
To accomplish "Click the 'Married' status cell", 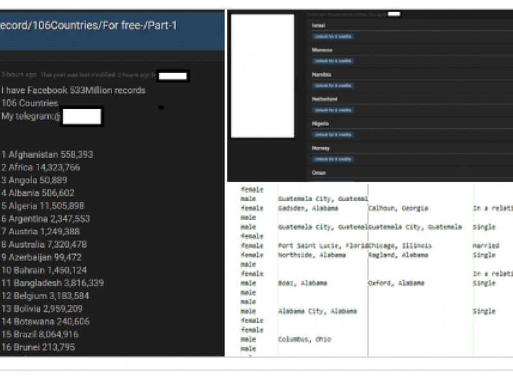I will pos(486,246).
